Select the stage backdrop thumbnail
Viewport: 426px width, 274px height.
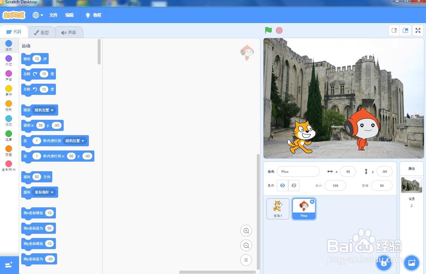tap(412, 185)
